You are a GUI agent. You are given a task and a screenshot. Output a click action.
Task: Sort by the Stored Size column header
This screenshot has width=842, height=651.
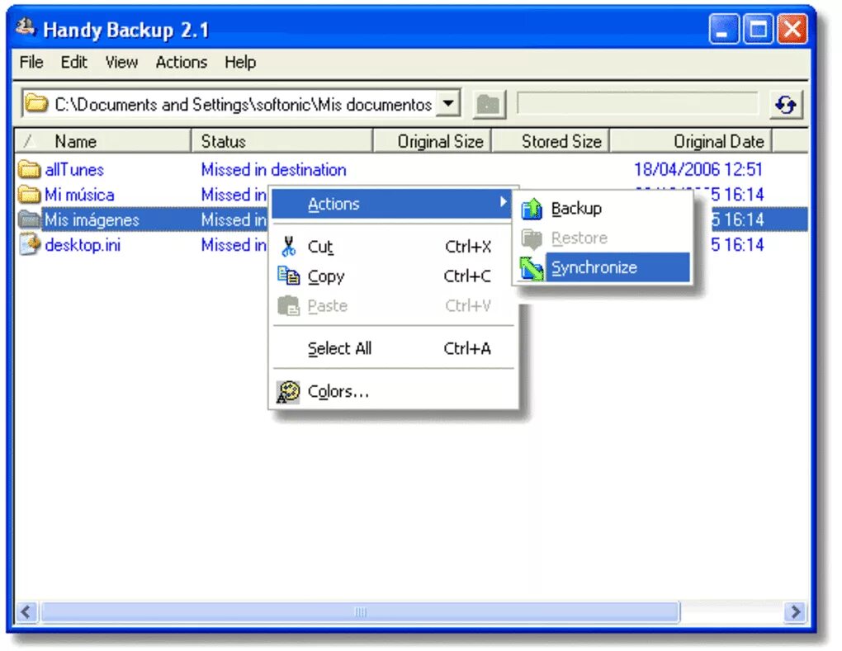coord(551,141)
